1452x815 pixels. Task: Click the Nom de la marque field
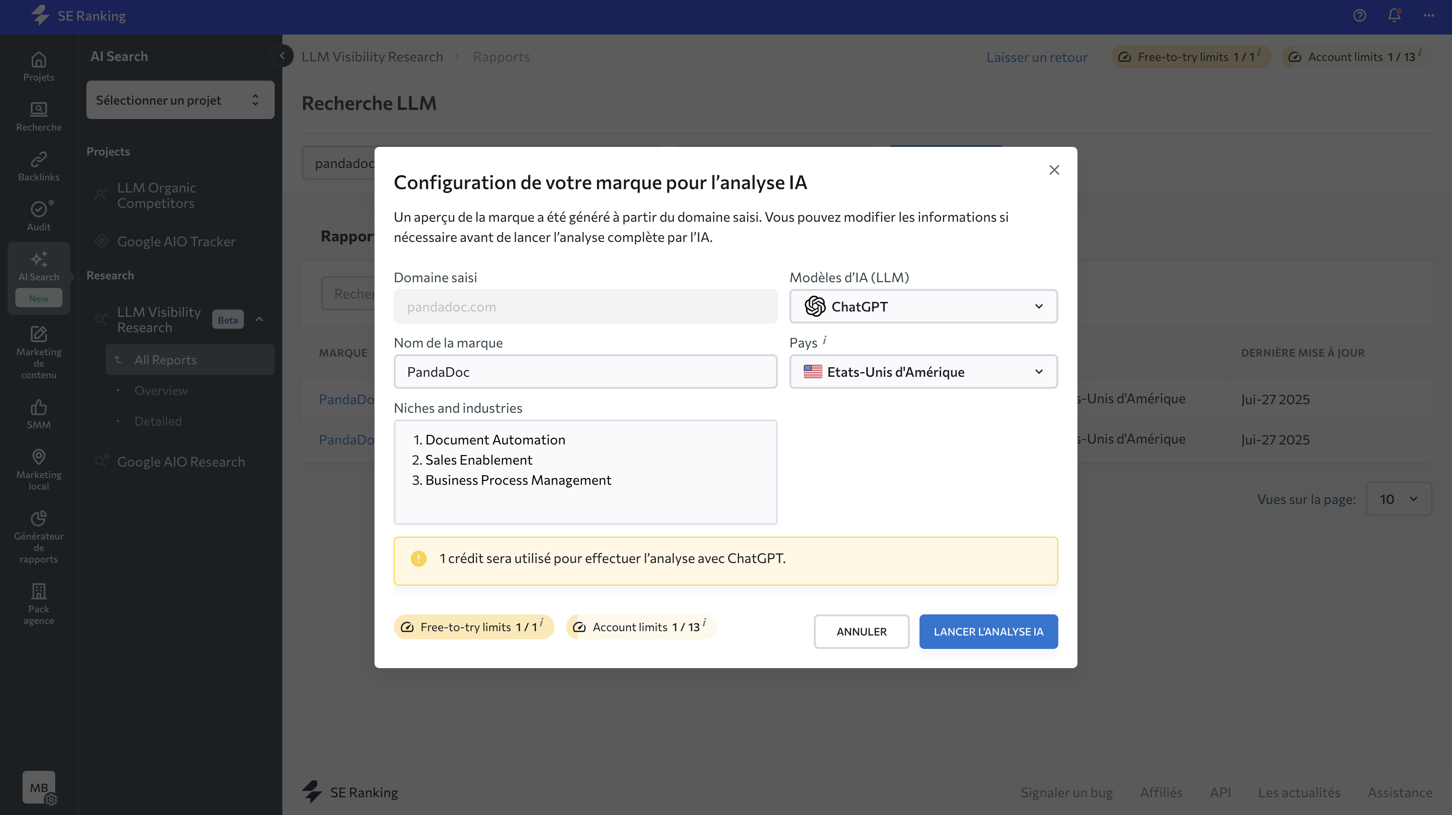[585, 372]
